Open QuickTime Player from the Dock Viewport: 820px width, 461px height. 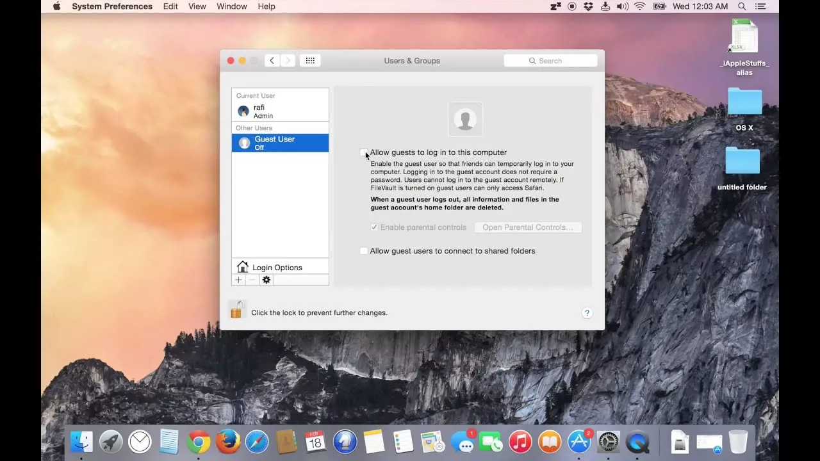[637, 442]
